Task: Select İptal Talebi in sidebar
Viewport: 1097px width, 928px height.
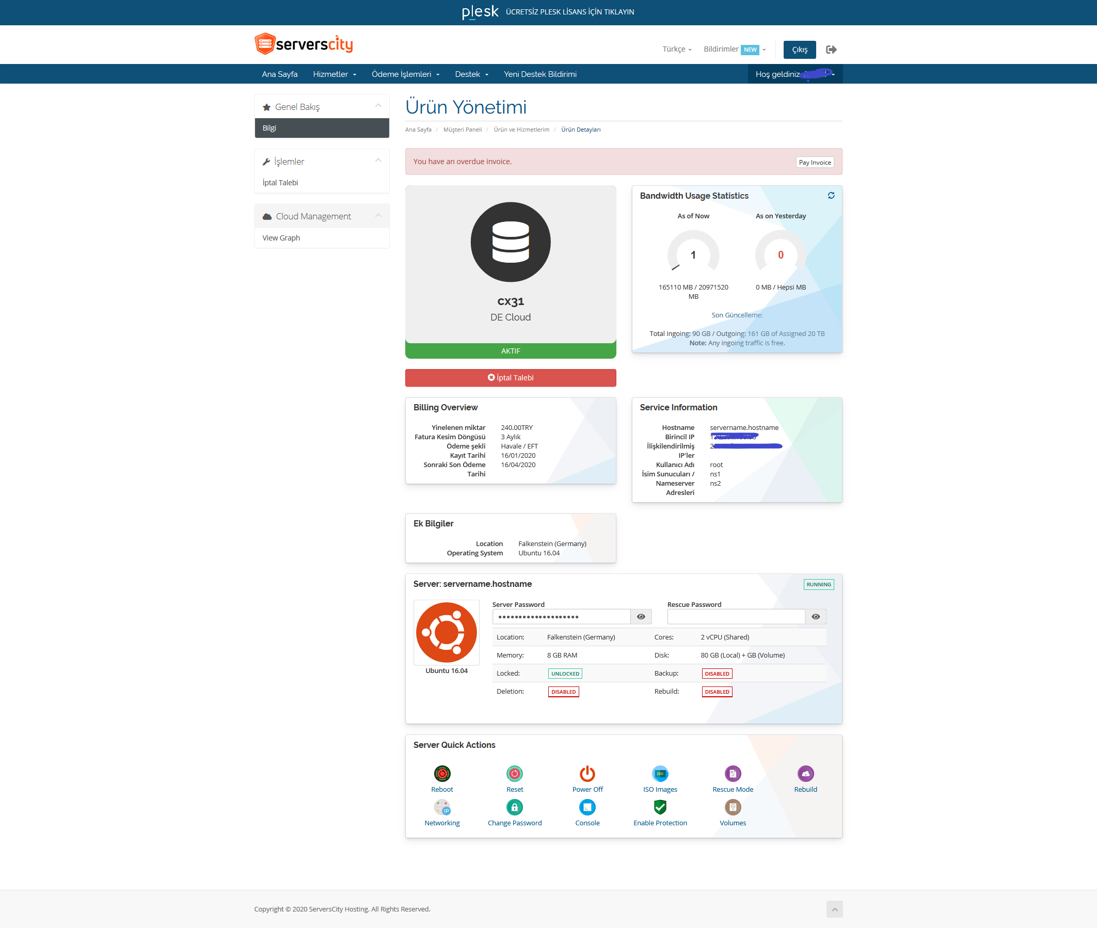Action: click(322, 183)
